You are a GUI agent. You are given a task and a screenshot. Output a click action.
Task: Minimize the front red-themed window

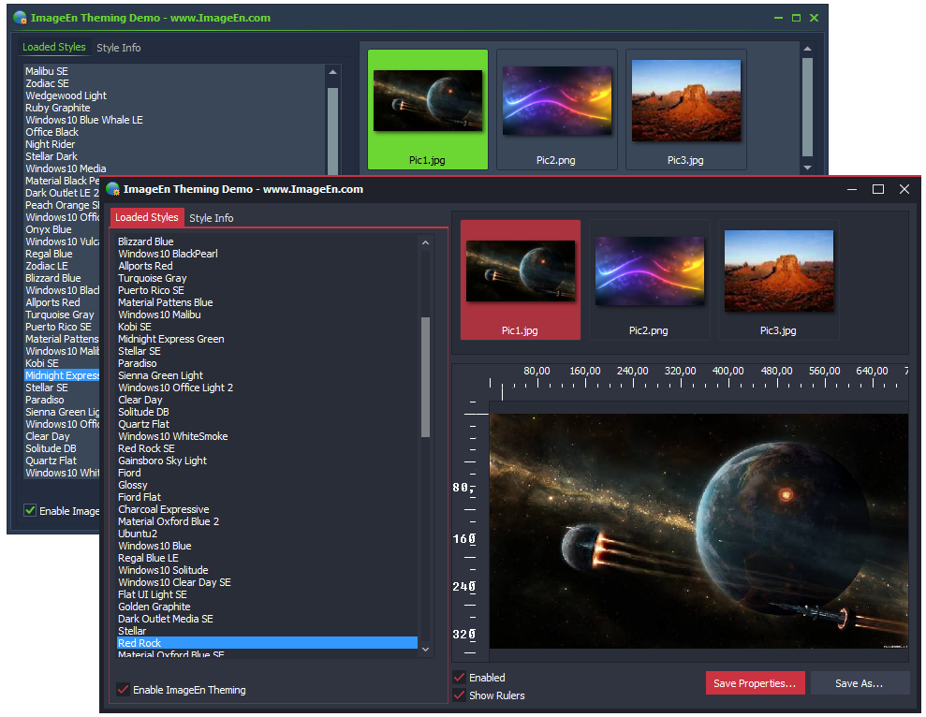pos(852,189)
